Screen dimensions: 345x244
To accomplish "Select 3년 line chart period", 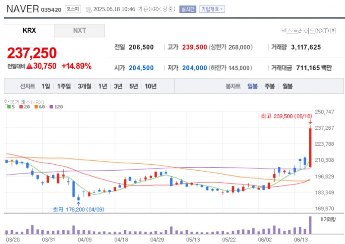I will [118, 86].
